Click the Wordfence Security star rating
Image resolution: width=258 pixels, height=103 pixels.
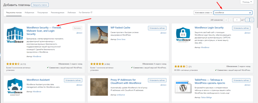point(13,64)
